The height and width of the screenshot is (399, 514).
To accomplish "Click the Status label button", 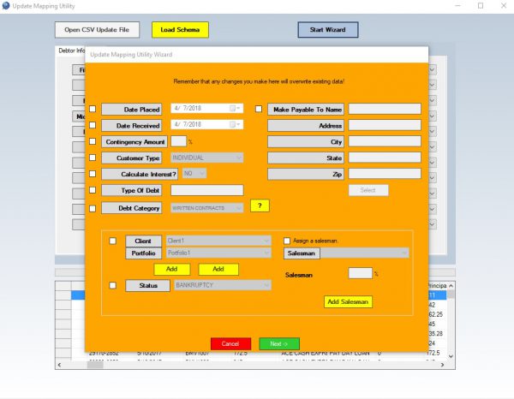I will point(148,286).
